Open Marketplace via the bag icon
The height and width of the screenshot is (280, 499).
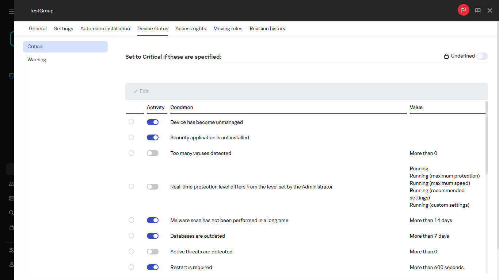(11, 227)
